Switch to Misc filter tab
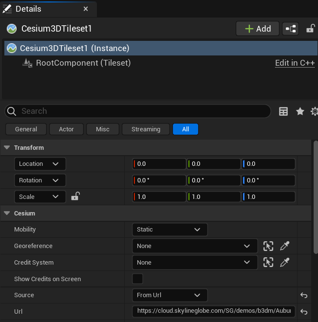Screen dimensions: 318x322 coord(103,129)
